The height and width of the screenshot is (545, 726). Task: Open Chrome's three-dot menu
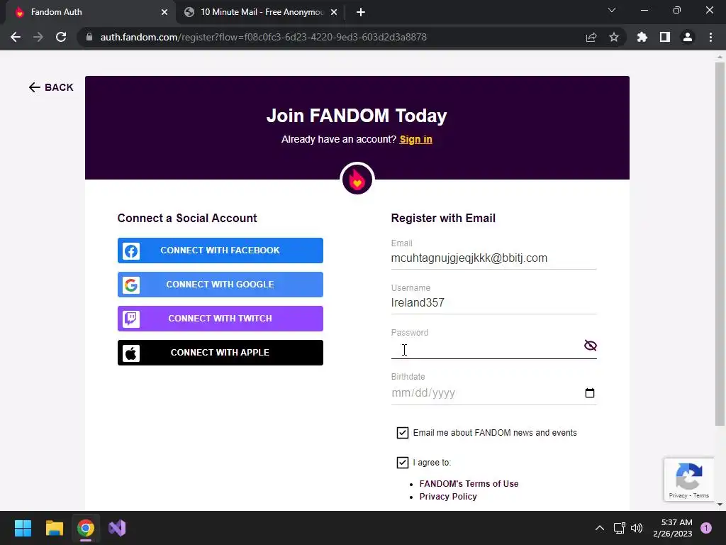pyautogui.click(x=710, y=37)
